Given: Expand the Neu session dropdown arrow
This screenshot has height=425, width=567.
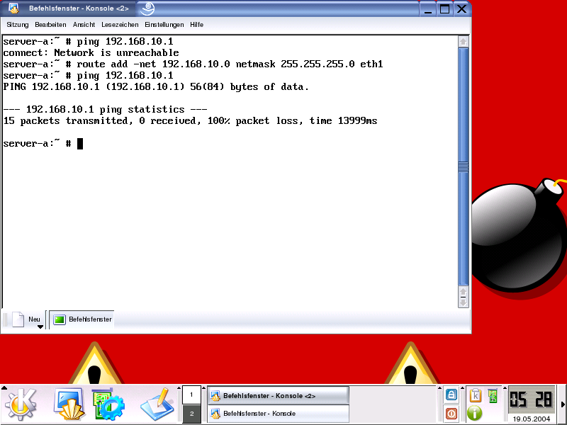Looking at the screenshot, I should pyautogui.click(x=40, y=327).
